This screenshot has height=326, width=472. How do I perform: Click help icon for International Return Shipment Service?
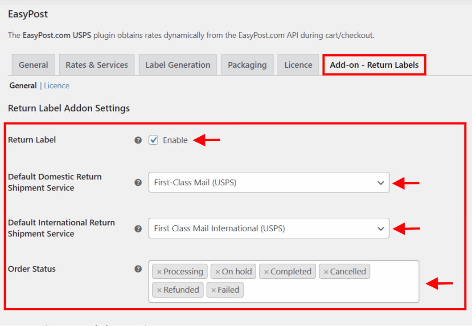(x=138, y=228)
